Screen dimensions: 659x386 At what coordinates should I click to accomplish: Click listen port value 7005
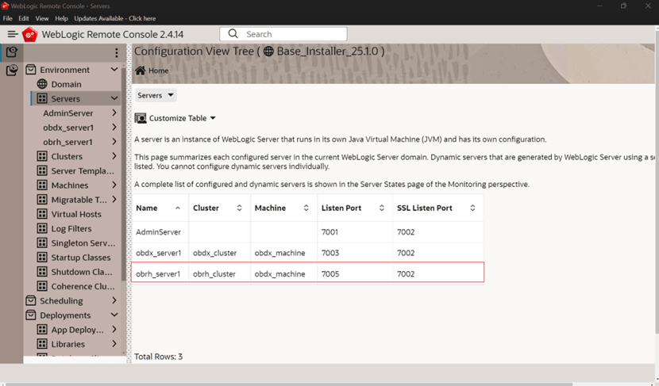coord(330,274)
